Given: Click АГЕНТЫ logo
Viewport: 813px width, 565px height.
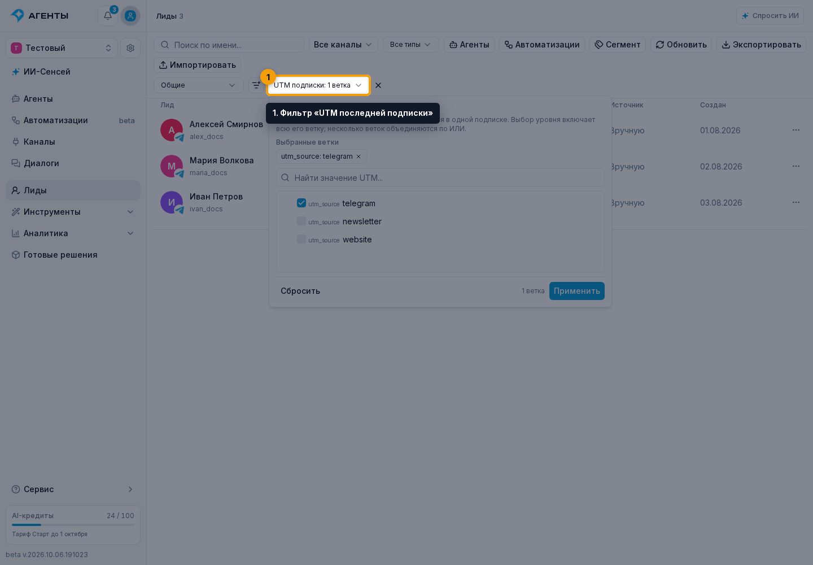Looking at the screenshot, I should pos(40,16).
